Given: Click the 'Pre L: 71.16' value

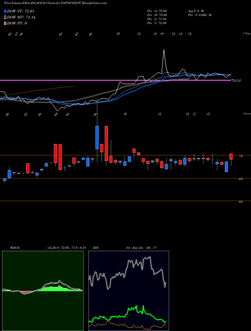Looking at the screenshot, I should (157, 19).
